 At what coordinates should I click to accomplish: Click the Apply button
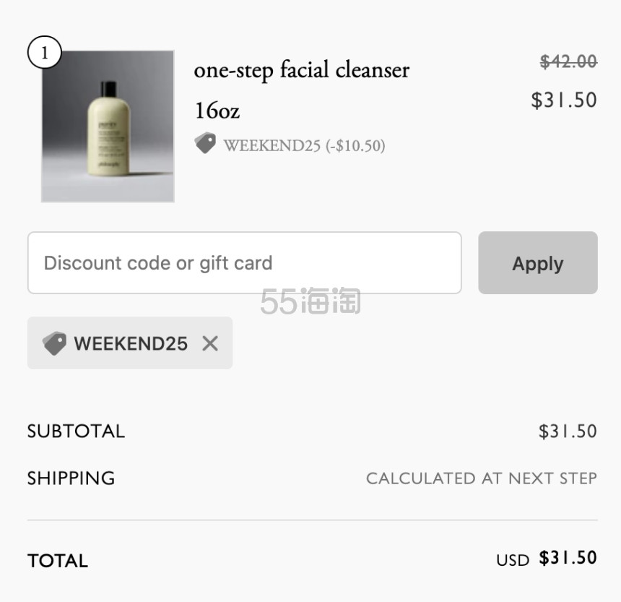pos(538,263)
